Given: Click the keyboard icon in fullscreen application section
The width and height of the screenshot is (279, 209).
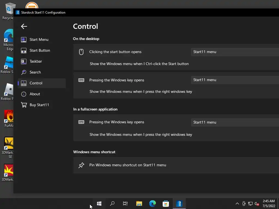Looking at the screenshot, I should [81, 122].
